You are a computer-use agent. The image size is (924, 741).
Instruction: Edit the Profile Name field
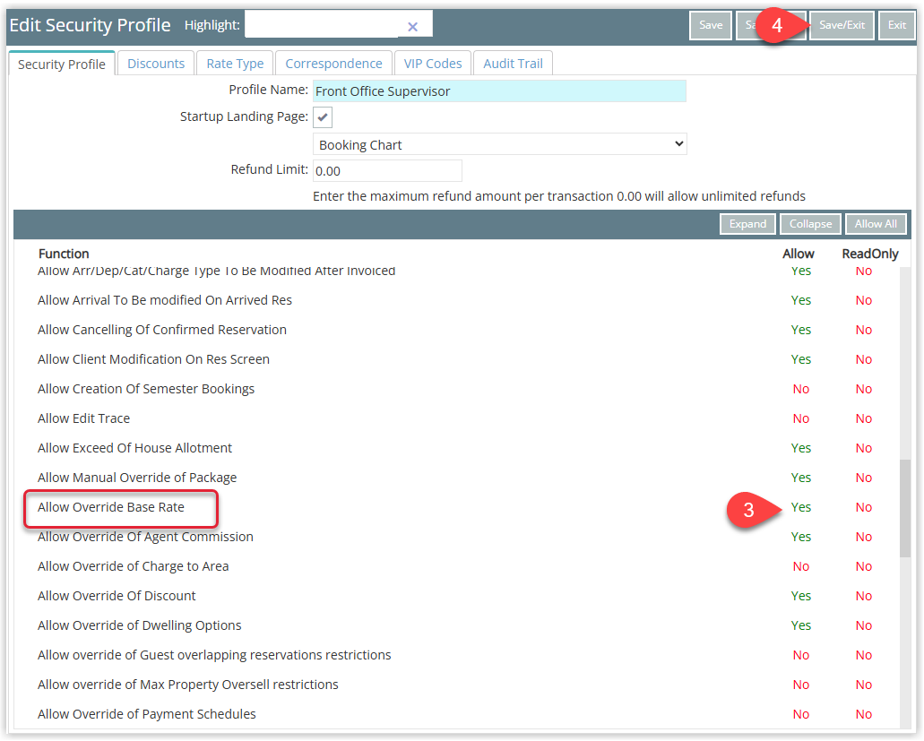click(499, 91)
